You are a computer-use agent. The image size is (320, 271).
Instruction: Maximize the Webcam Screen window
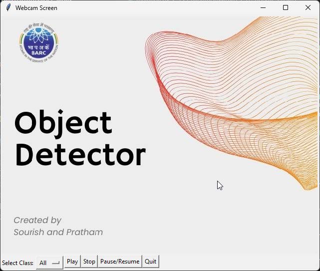click(286, 8)
